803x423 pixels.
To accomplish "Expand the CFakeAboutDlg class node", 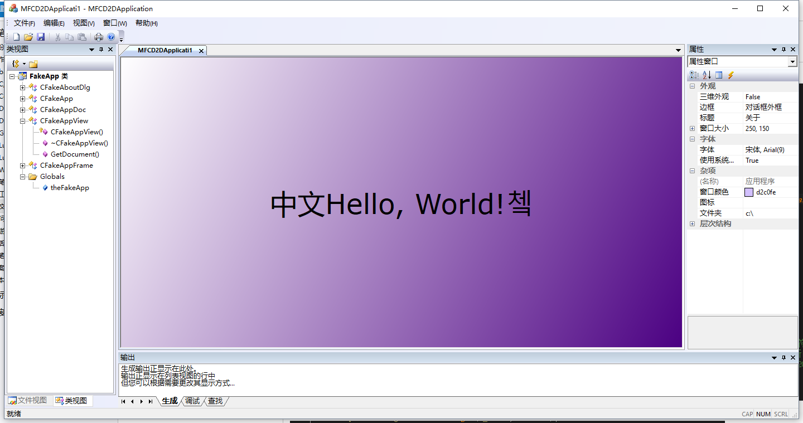I will pyautogui.click(x=23, y=87).
